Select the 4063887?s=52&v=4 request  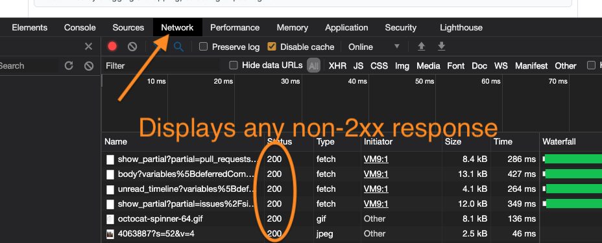pos(156,234)
